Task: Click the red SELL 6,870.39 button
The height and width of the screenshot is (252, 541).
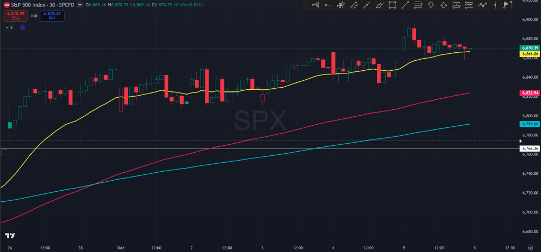Action: 15,15
